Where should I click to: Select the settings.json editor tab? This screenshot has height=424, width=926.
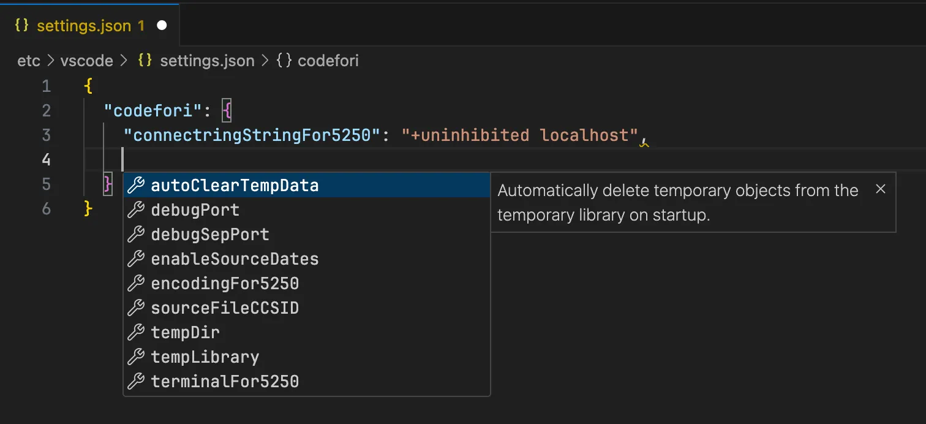(x=89, y=26)
